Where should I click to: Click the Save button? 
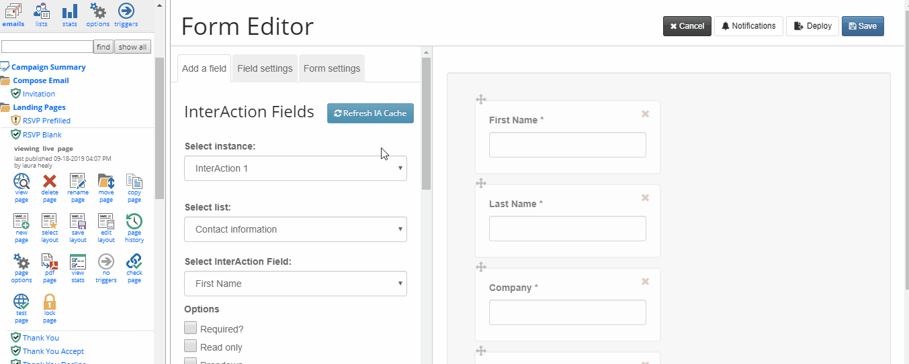[x=863, y=26]
